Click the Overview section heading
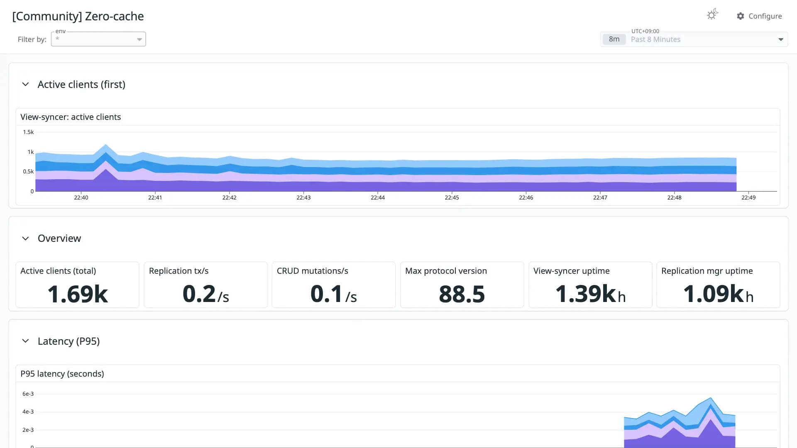797x448 pixels. point(59,239)
